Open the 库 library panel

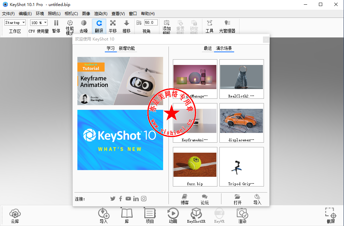127,216
